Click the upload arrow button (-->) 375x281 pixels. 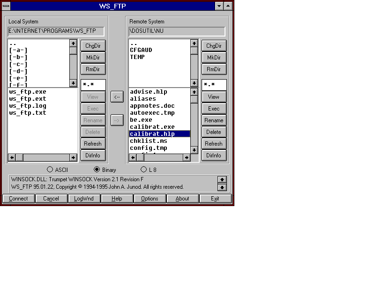(117, 120)
